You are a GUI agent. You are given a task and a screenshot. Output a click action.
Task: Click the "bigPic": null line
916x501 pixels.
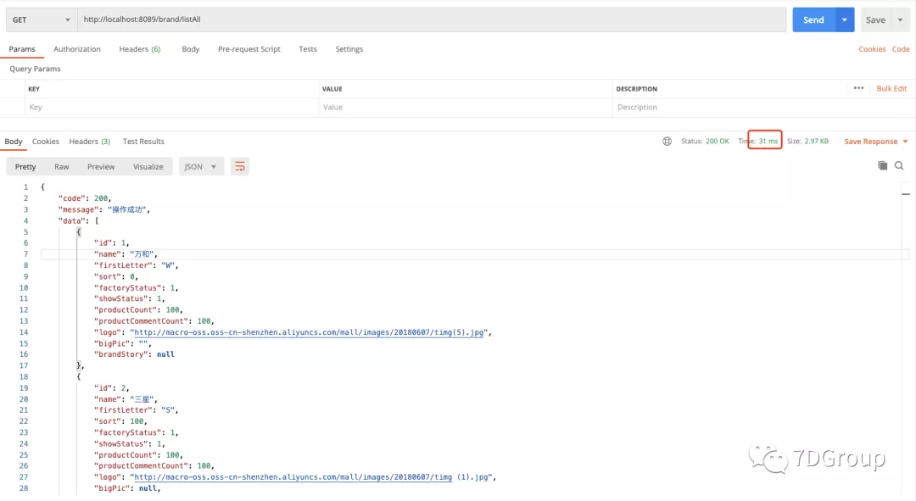[127, 488]
